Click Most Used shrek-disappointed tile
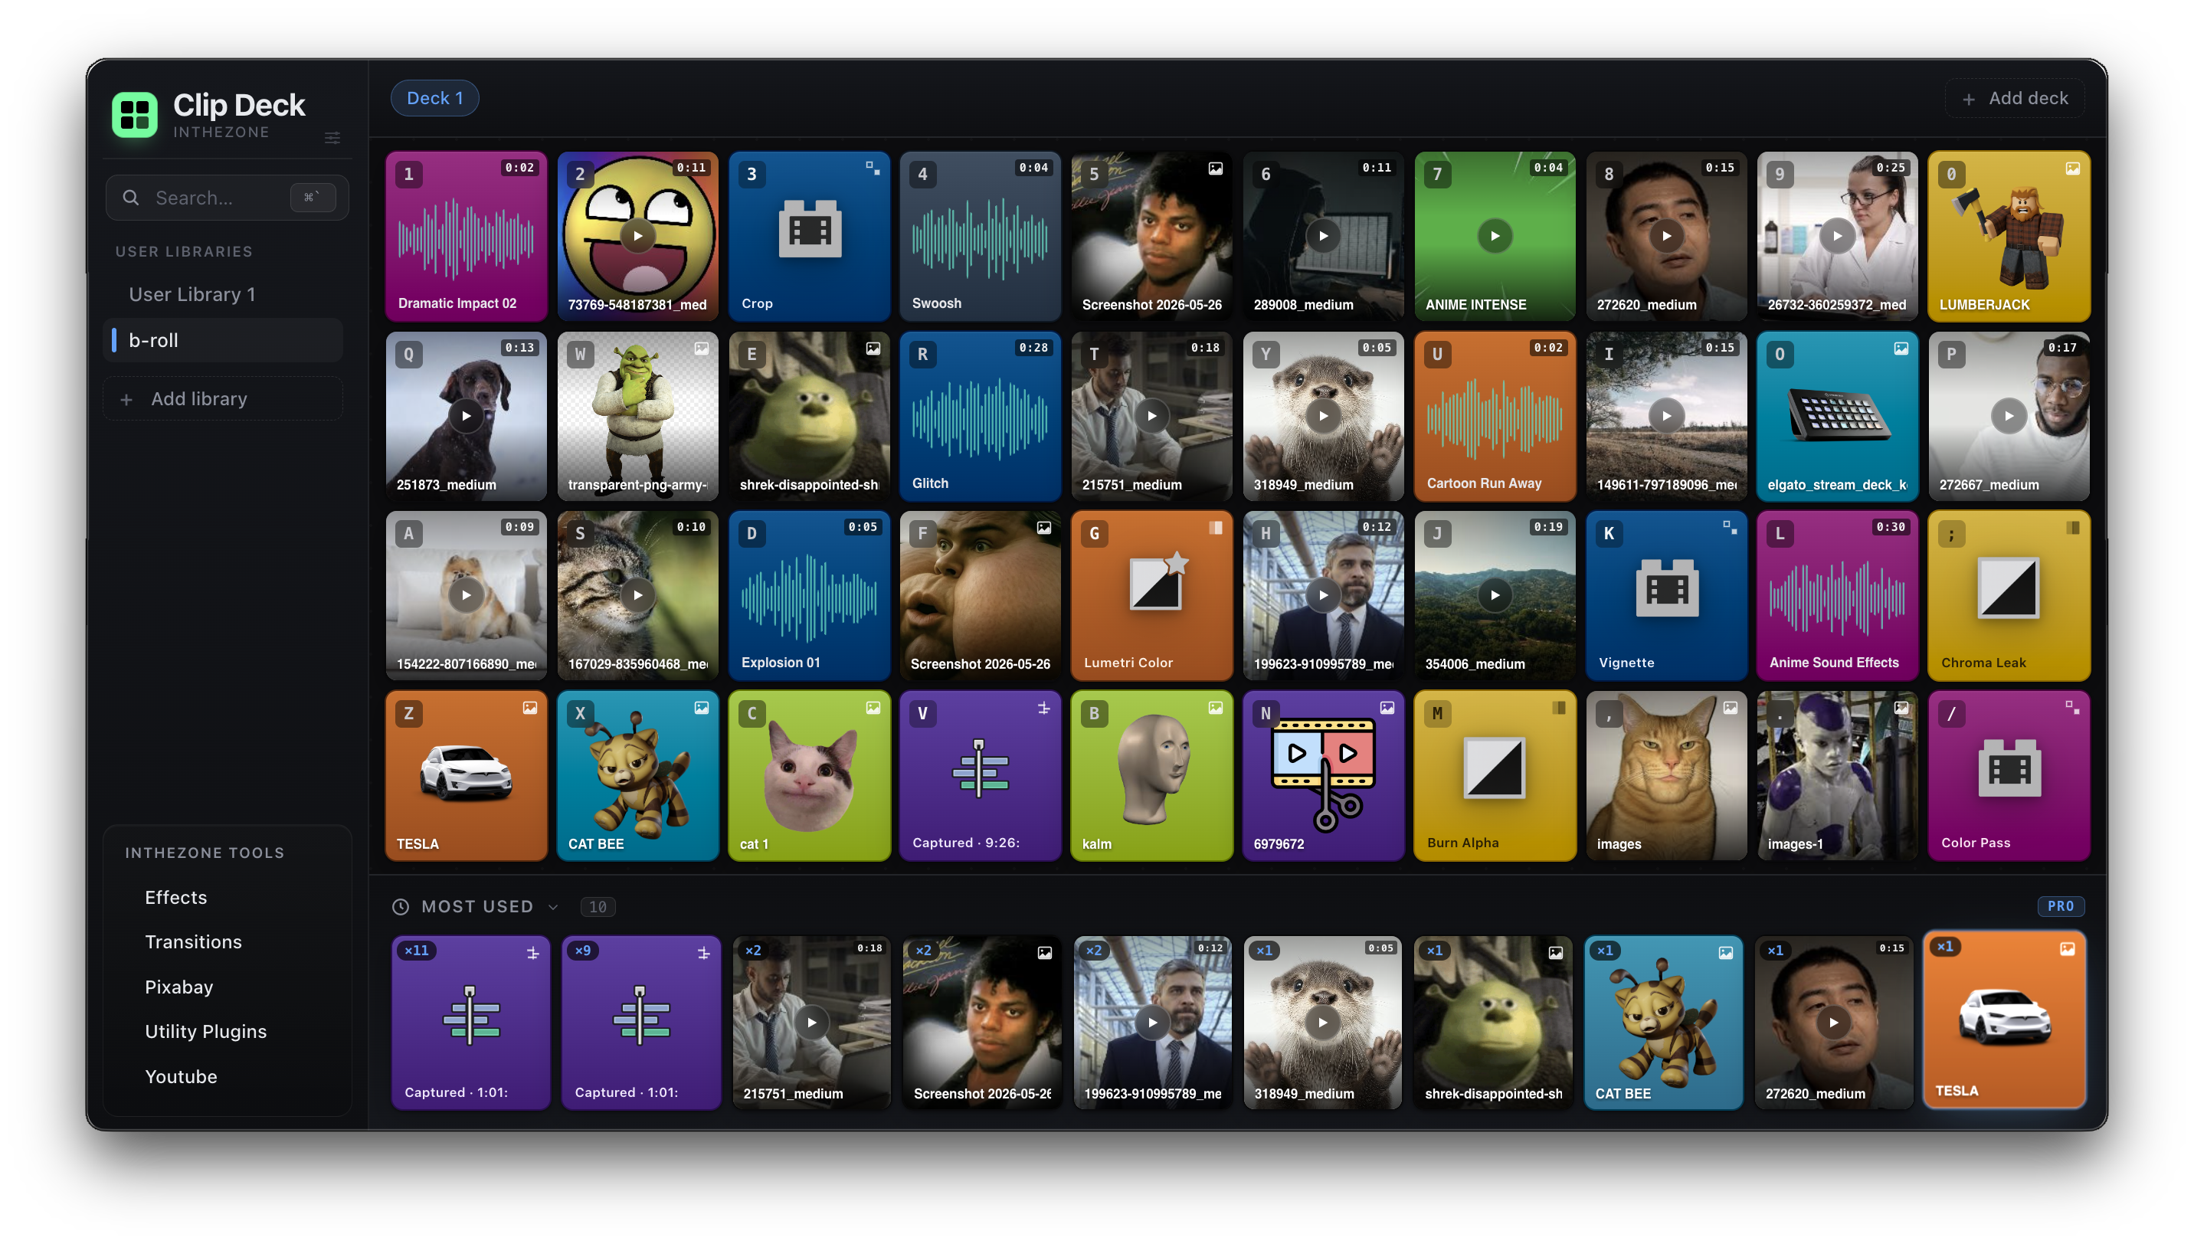The image size is (2194, 1244). tap(1493, 1023)
